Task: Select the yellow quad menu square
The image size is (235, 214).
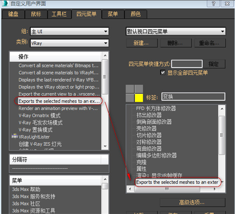Action: click(x=139, y=98)
